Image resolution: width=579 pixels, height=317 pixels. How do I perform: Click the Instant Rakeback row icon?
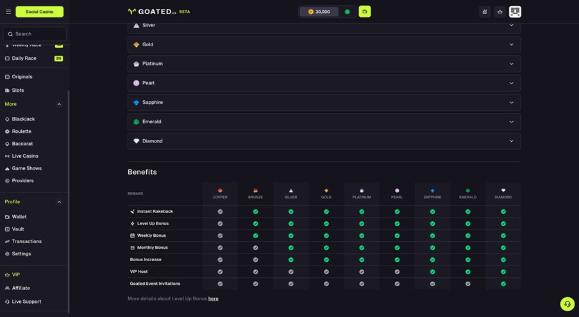132,211
